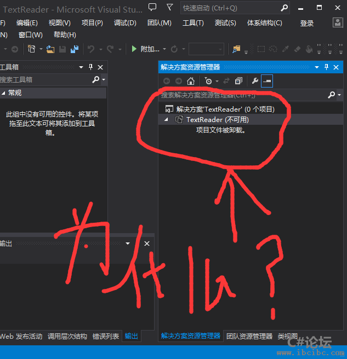Click the Open File folder icon
The width and height of the screenshot is (347, 359).
50,49
